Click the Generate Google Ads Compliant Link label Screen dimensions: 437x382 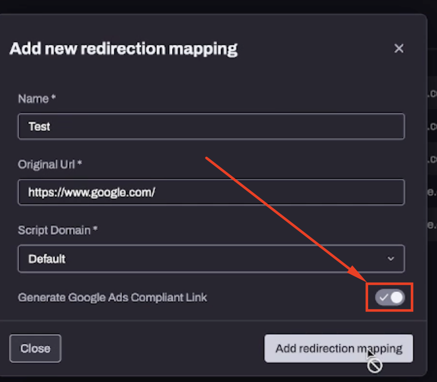(112, 297)
